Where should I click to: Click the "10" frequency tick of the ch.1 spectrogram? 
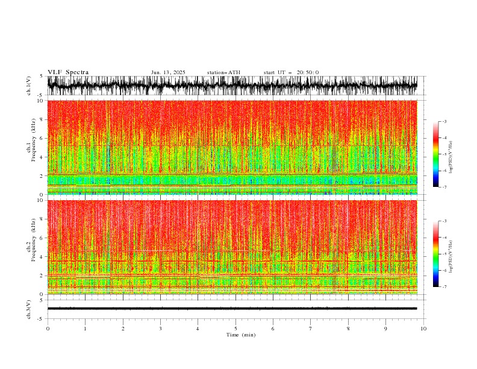40,101
